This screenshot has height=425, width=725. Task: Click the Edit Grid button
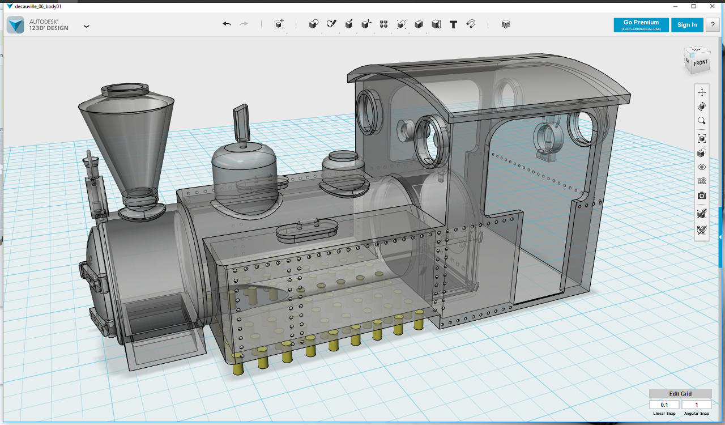point(680,394)
